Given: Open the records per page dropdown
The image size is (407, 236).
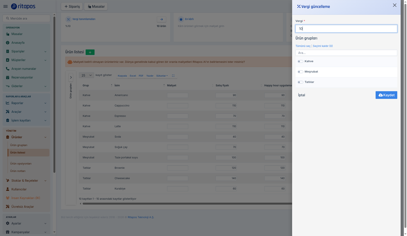Looking at the screenshot, I should [86, 75].
